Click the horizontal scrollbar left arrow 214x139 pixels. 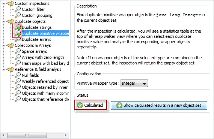3,135
